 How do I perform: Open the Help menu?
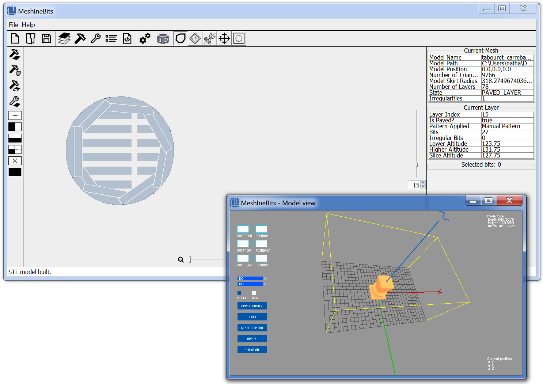point(28,25)
